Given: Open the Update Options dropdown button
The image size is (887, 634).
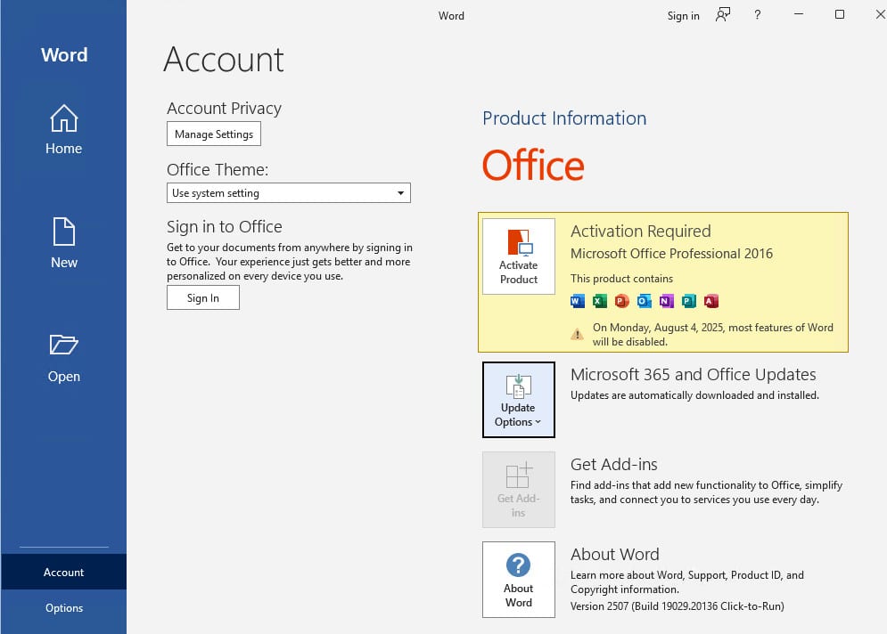Looking at the screenshot, I should pyautogui.click(x=519, y=400).
